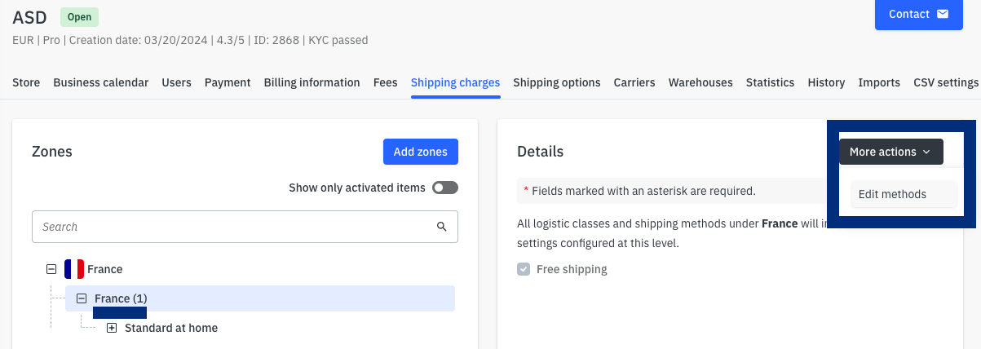Select Edit methods from the menu
This screenshot has width=981, height=349.
[x=892, y=194]
